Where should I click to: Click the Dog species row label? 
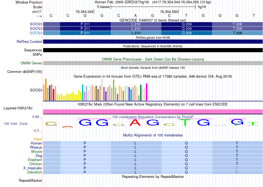[39, 156]
